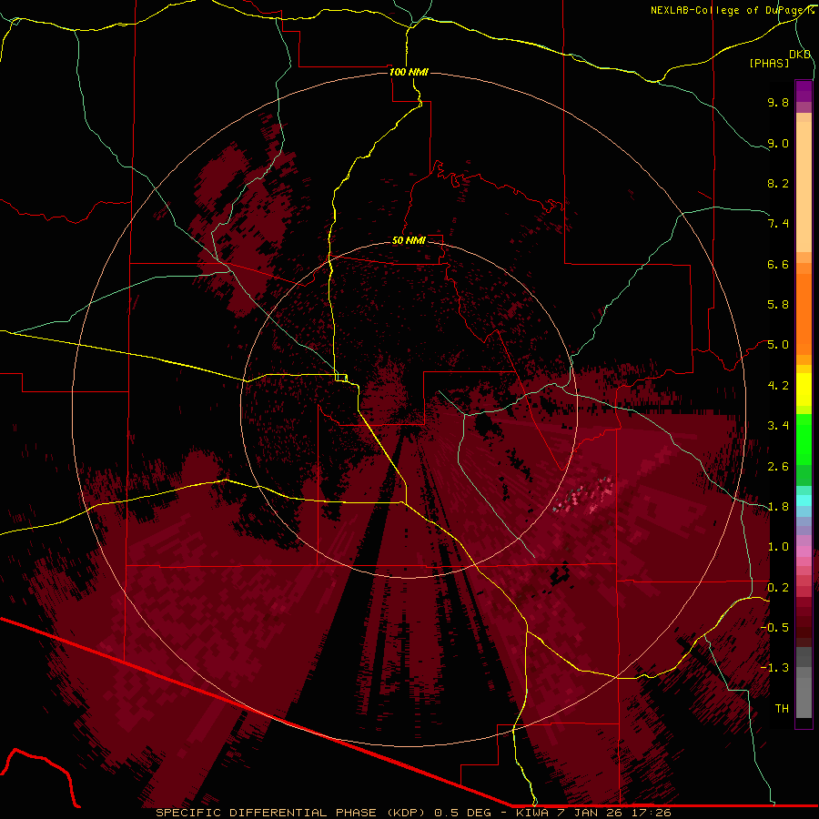Click the 1.0 legend value
The height and width of the screenshot is (819, 819).
tap(778, 547)
